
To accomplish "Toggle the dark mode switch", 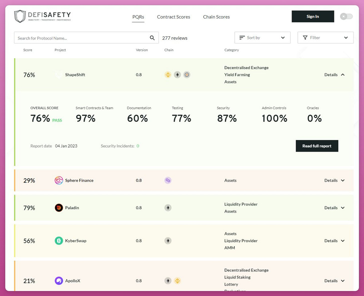I will (346, 16).
